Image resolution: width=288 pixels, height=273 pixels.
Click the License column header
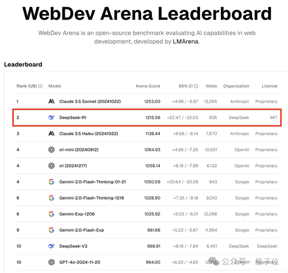click(x=269, y=86)
